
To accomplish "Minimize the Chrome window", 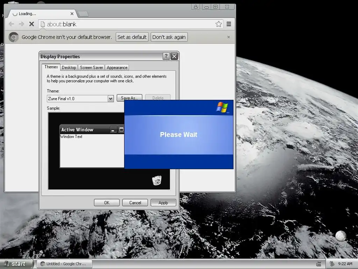I will click(206, 7).
